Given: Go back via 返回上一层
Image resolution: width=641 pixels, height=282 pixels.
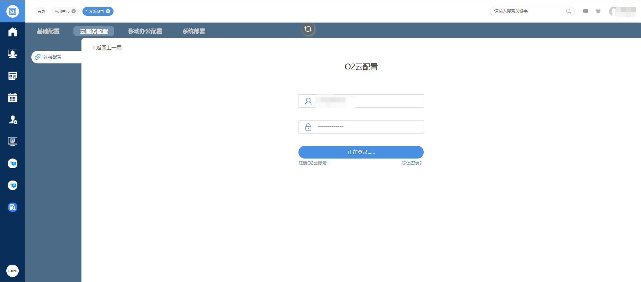Looking at the screenshot, I should tap(107, 48).
